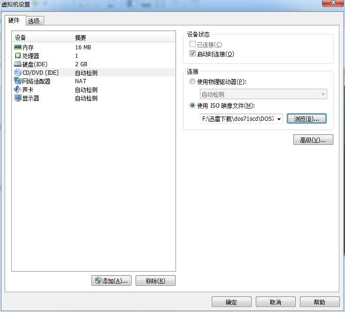Click the 移除(R) button
The width and height of the screenshot is (345, 312).
point(155,281)
